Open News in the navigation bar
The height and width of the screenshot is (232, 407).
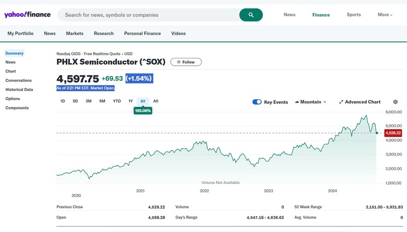click(x=50, y=33)
